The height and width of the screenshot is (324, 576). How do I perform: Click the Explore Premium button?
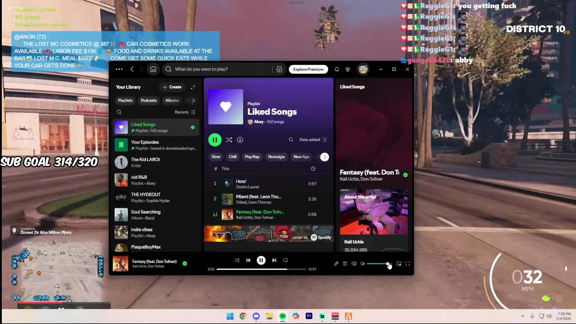point(308,69)
